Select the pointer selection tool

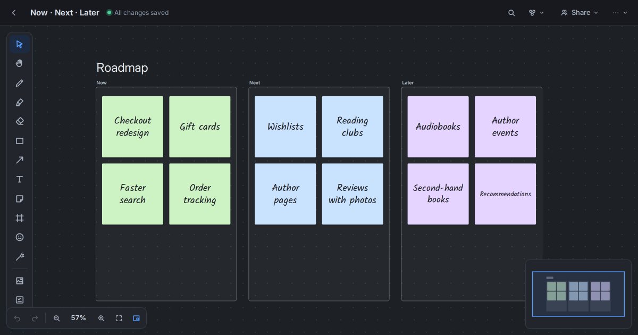(x=20, y=44)
